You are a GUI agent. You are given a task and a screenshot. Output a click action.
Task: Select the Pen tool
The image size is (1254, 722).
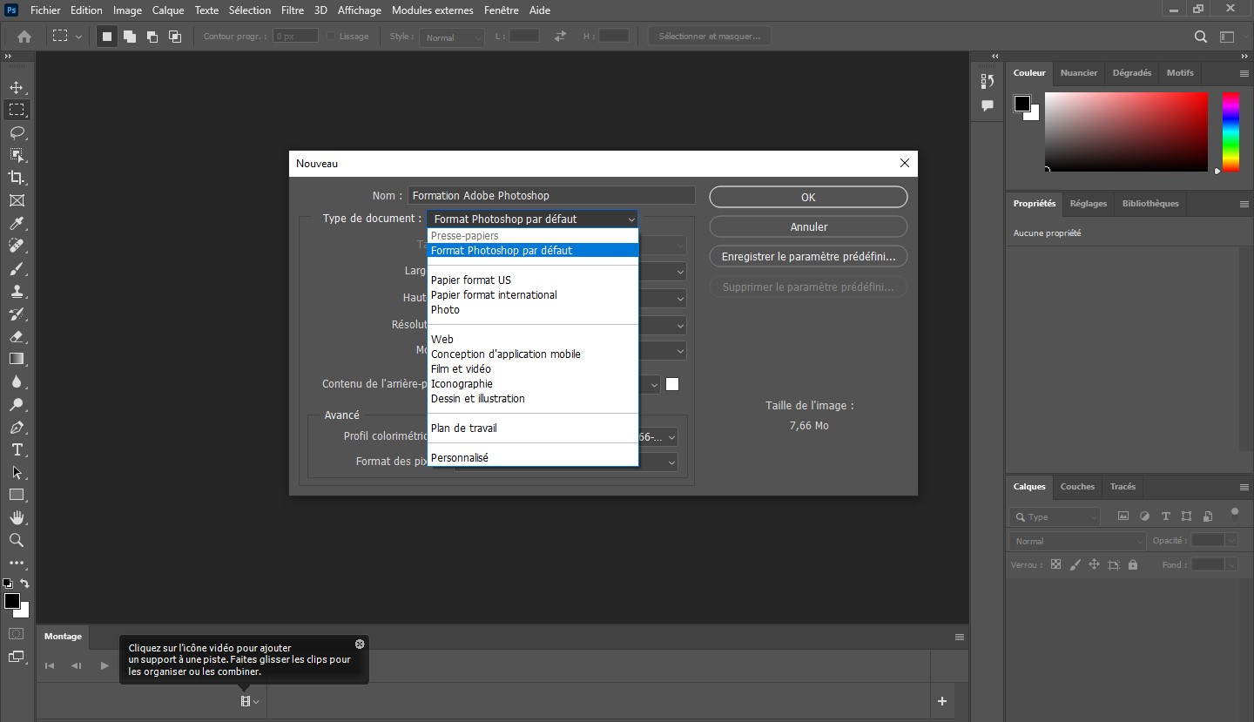pyautogui.click(x=17, y=427)
